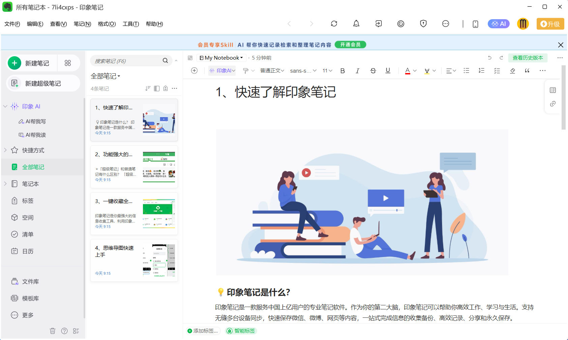Screen dimensions: 568x340
Task: Click 查看历史版本 button
Action: [x=528, y=58]
